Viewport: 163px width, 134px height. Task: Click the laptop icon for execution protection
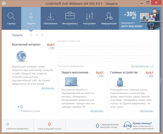point(71,82)
